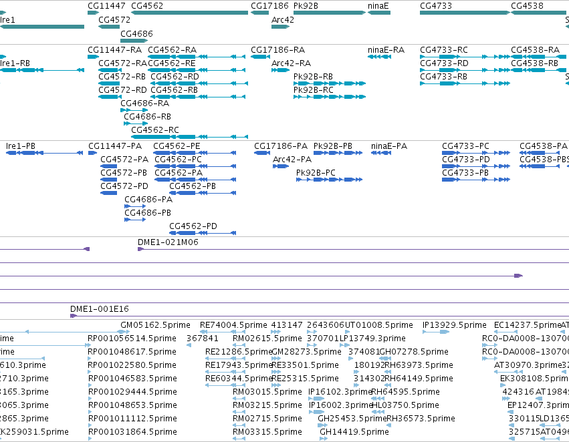Select transcript CG4733-RD

point(444,63)
